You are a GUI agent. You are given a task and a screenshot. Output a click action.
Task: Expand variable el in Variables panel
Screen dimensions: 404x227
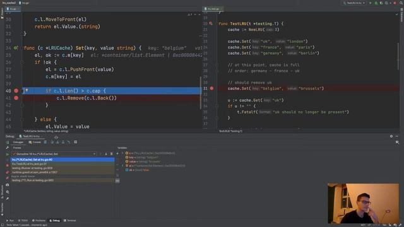[x=123, y=166]
